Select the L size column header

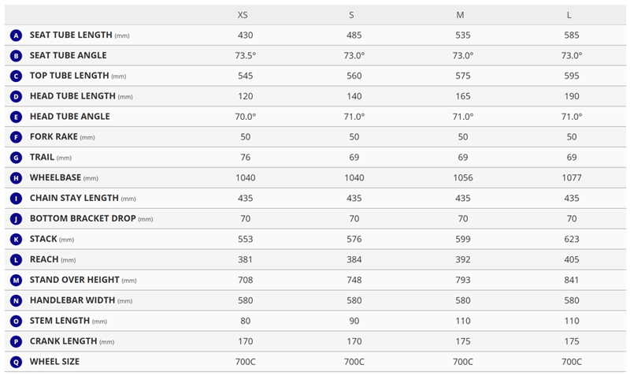[569, 15]
